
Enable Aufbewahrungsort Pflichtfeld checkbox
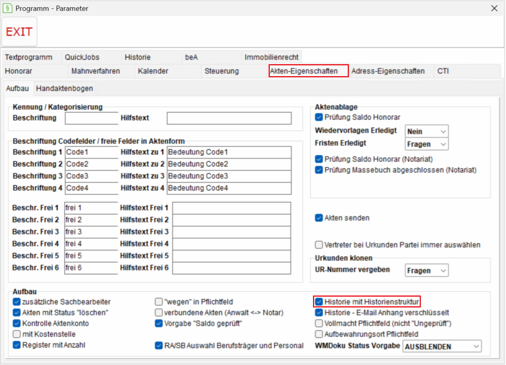[x=319, y=334]
